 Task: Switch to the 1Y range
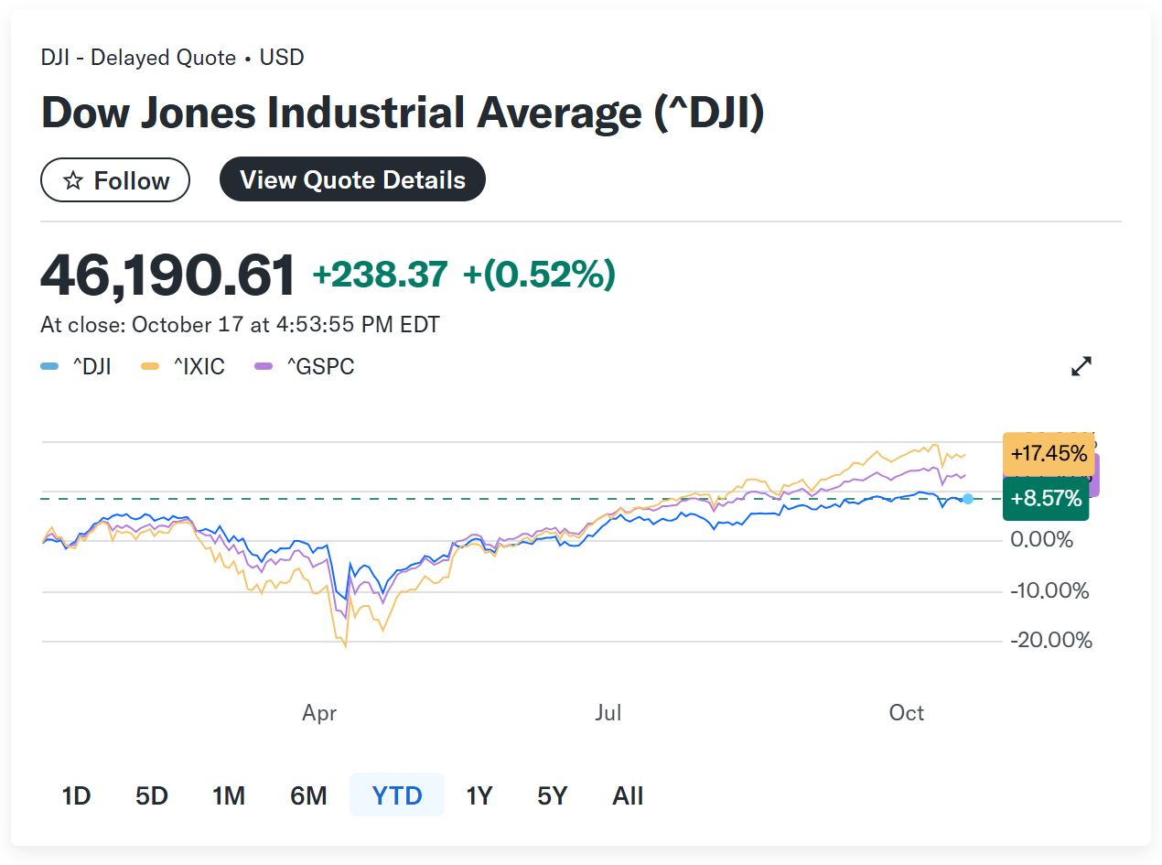point(479,795)
